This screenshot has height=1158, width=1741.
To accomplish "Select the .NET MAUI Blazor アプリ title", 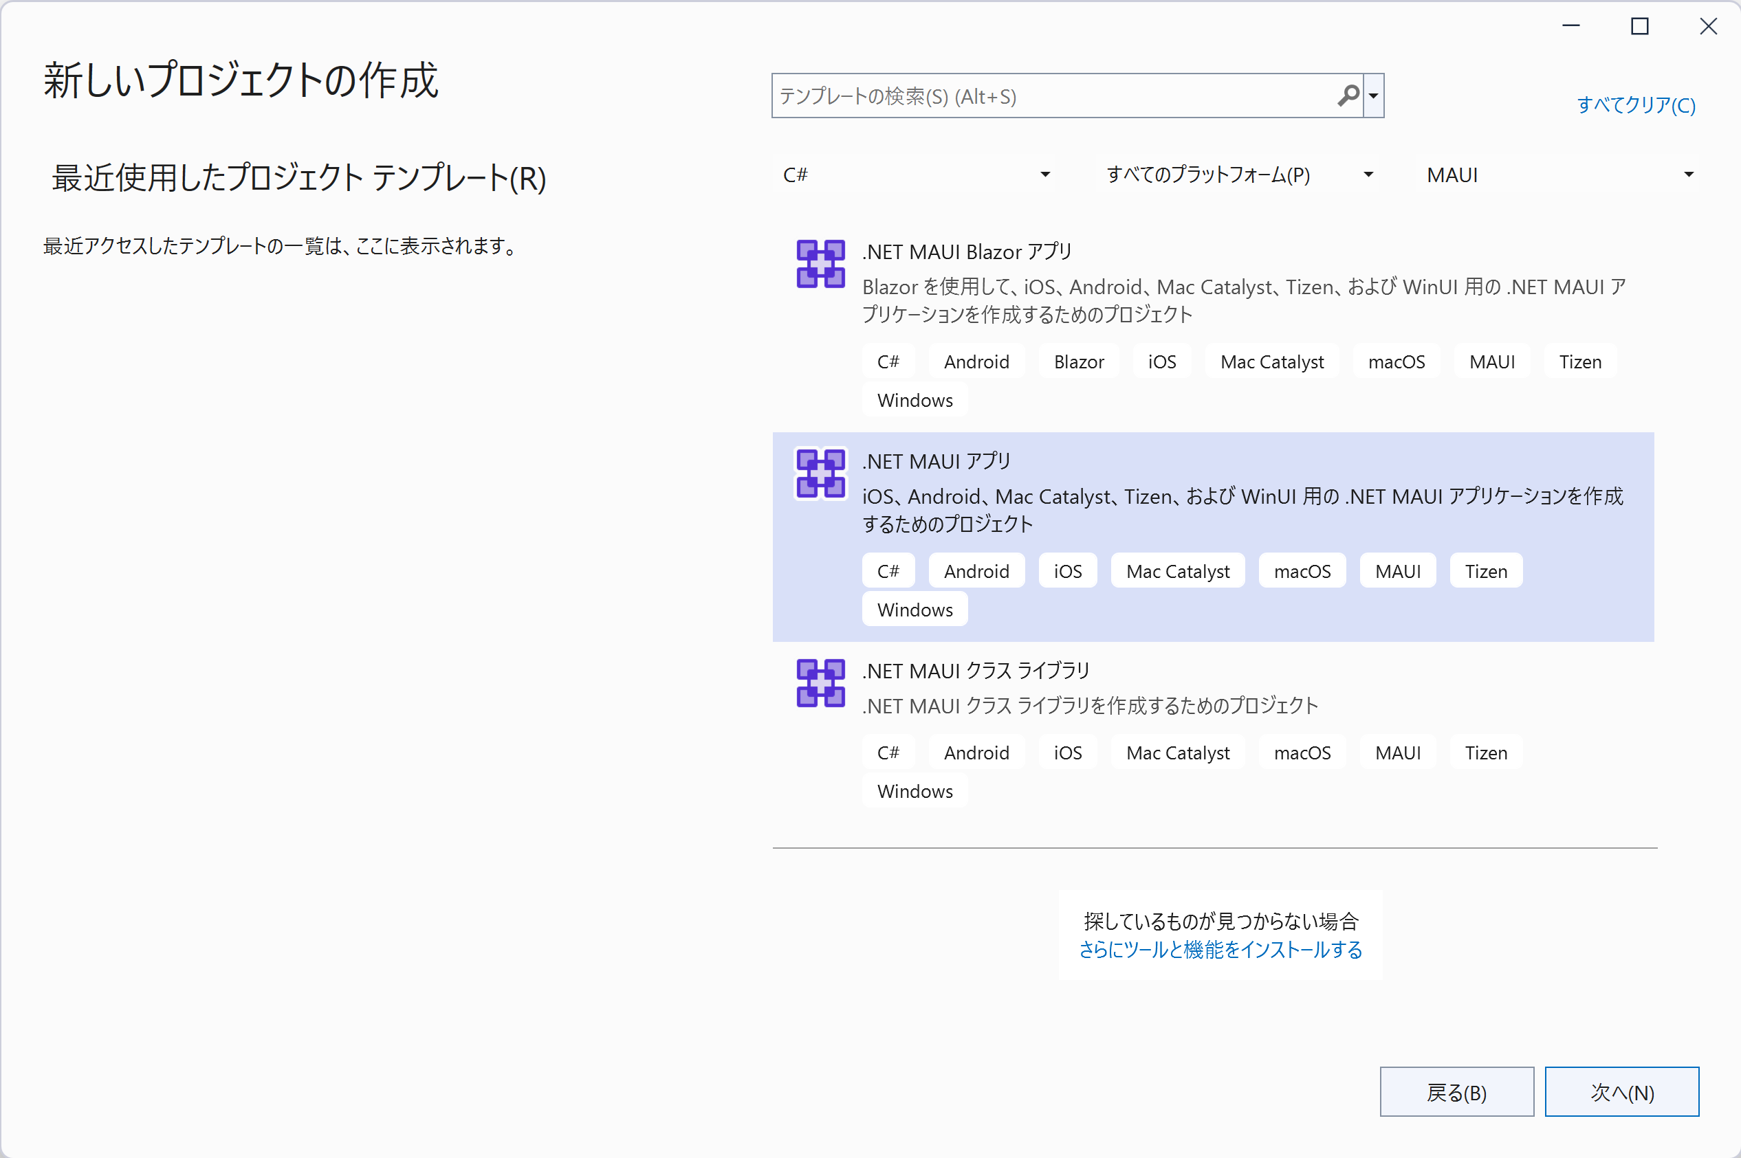I will pyautogui.click(x=967, y=252).
